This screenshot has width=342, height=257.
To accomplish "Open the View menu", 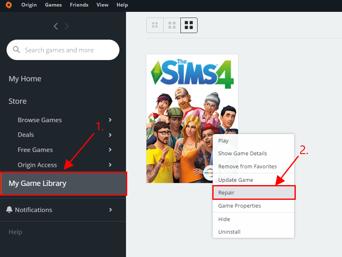I will [102, 5].
